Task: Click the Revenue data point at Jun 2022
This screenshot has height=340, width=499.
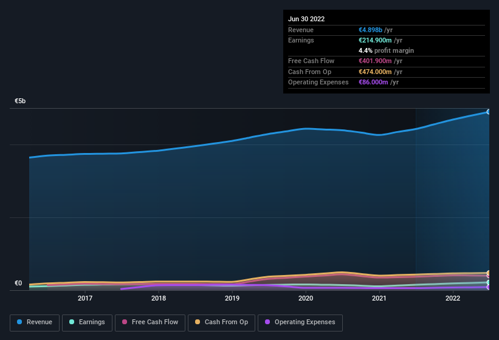Action: 489,112
